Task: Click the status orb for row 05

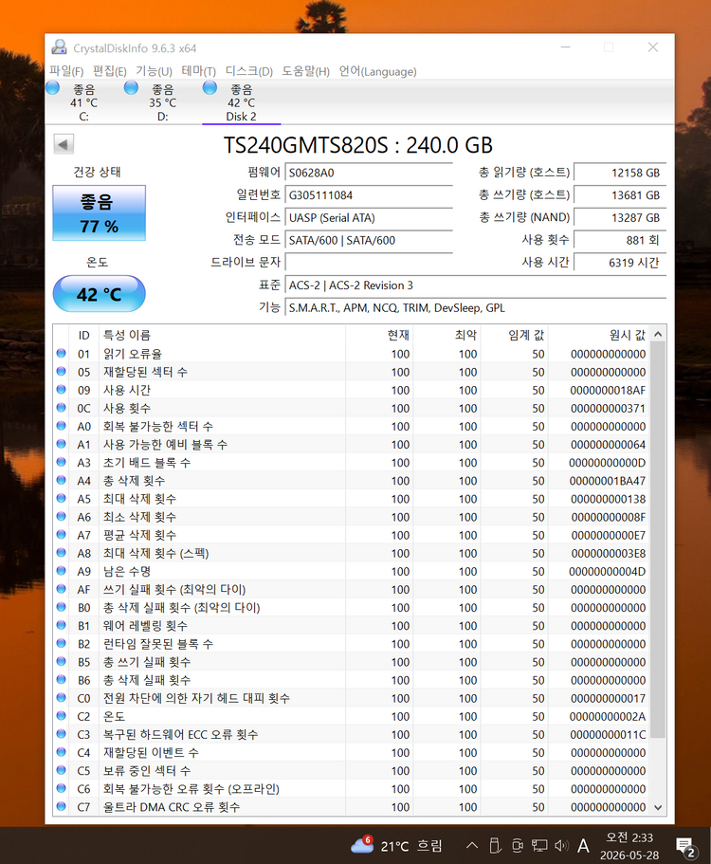Action: tap(61, 372)
